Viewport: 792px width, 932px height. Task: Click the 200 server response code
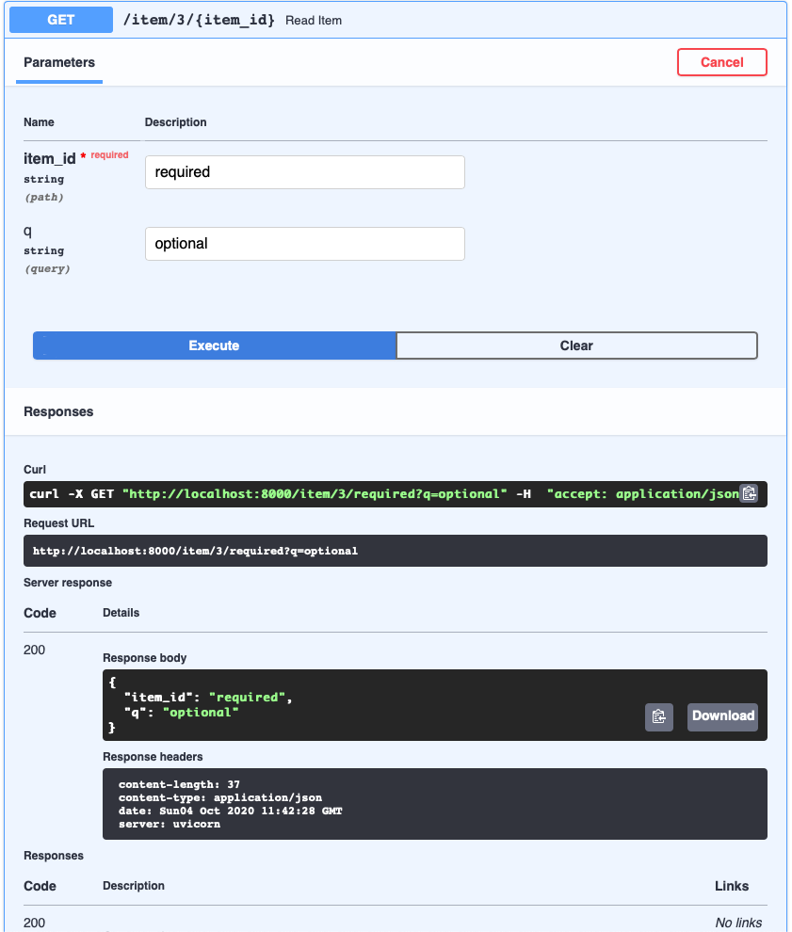[34, 650]
